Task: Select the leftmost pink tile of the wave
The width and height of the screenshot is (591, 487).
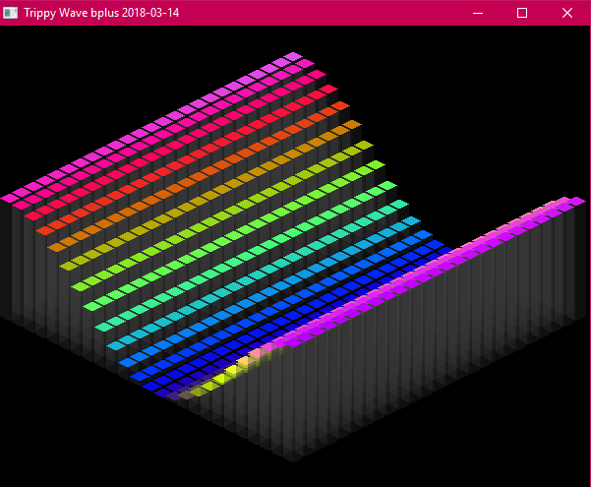Action: [11, 198]
